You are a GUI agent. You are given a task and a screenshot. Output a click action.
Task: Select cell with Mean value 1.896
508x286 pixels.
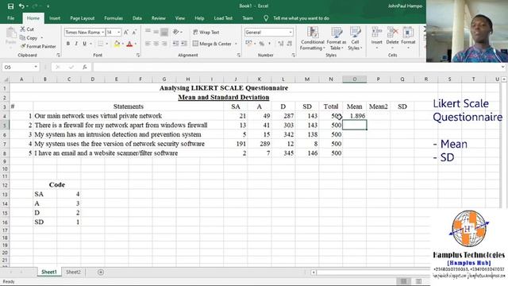tap(355, 116)
